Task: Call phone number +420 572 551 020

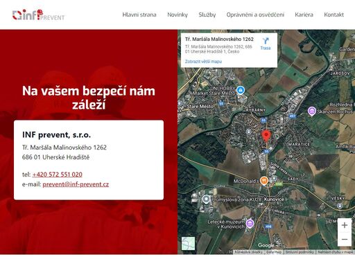Action: 58,175
